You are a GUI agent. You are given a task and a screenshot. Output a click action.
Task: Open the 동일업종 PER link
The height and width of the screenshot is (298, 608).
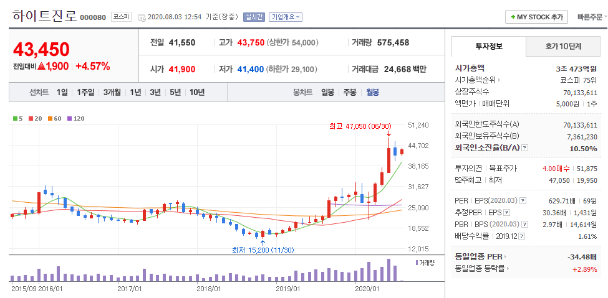478,257
